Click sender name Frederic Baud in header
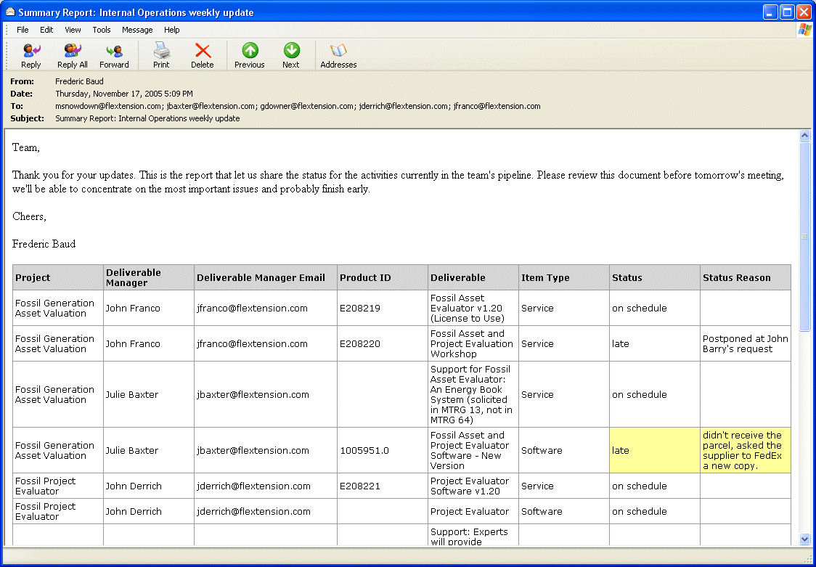 click(x=79, y=81)
